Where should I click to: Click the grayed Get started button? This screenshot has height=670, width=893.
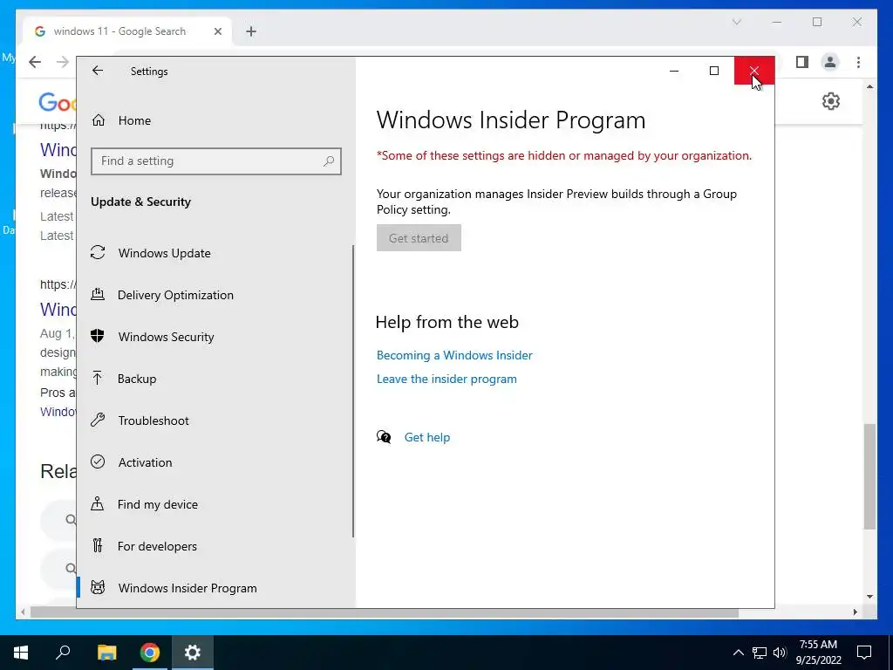[419, 238]
